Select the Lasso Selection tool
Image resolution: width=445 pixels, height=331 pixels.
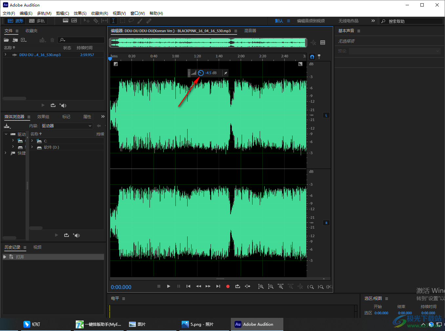coord(131,21)
